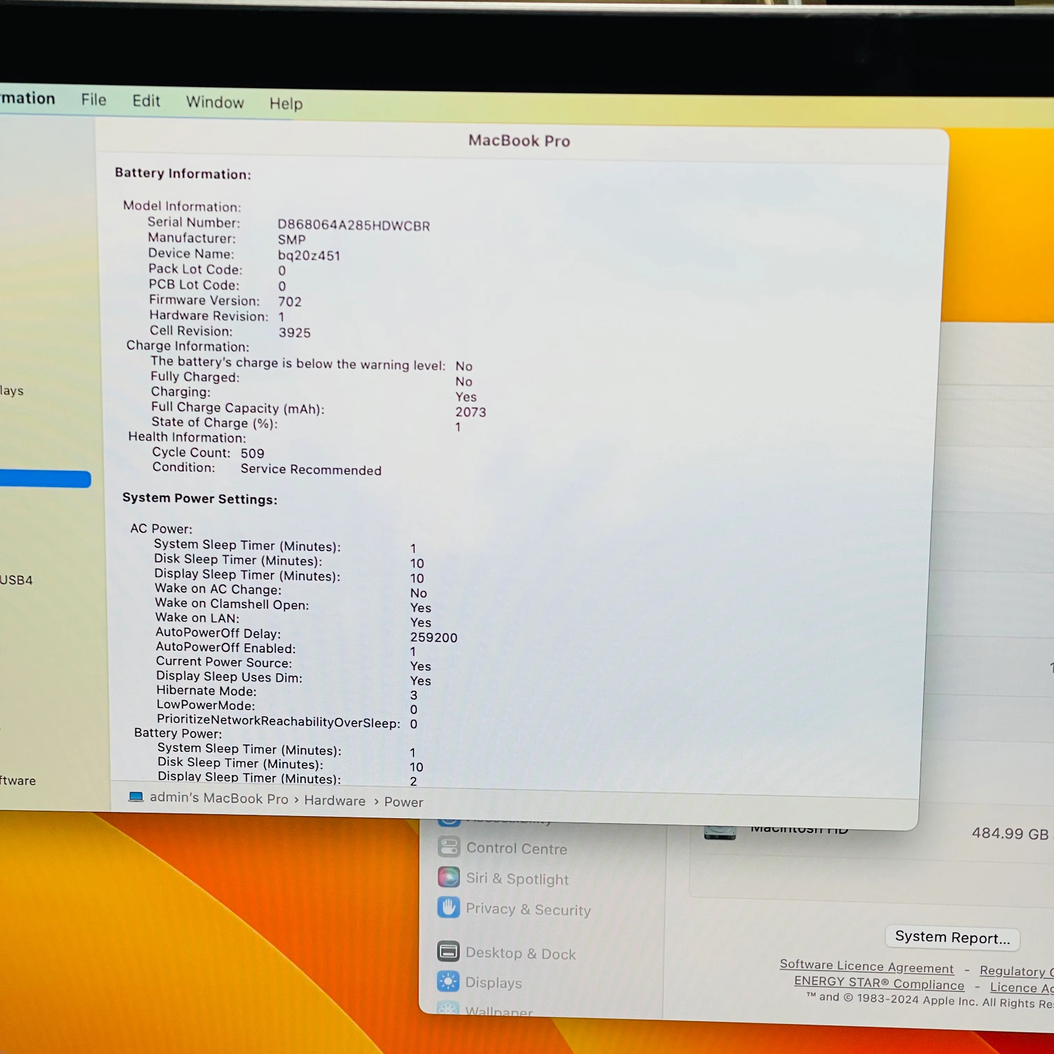Click Hardware in the path bar
This screenshot has width=1054, height=1054.
pos(335,800)
